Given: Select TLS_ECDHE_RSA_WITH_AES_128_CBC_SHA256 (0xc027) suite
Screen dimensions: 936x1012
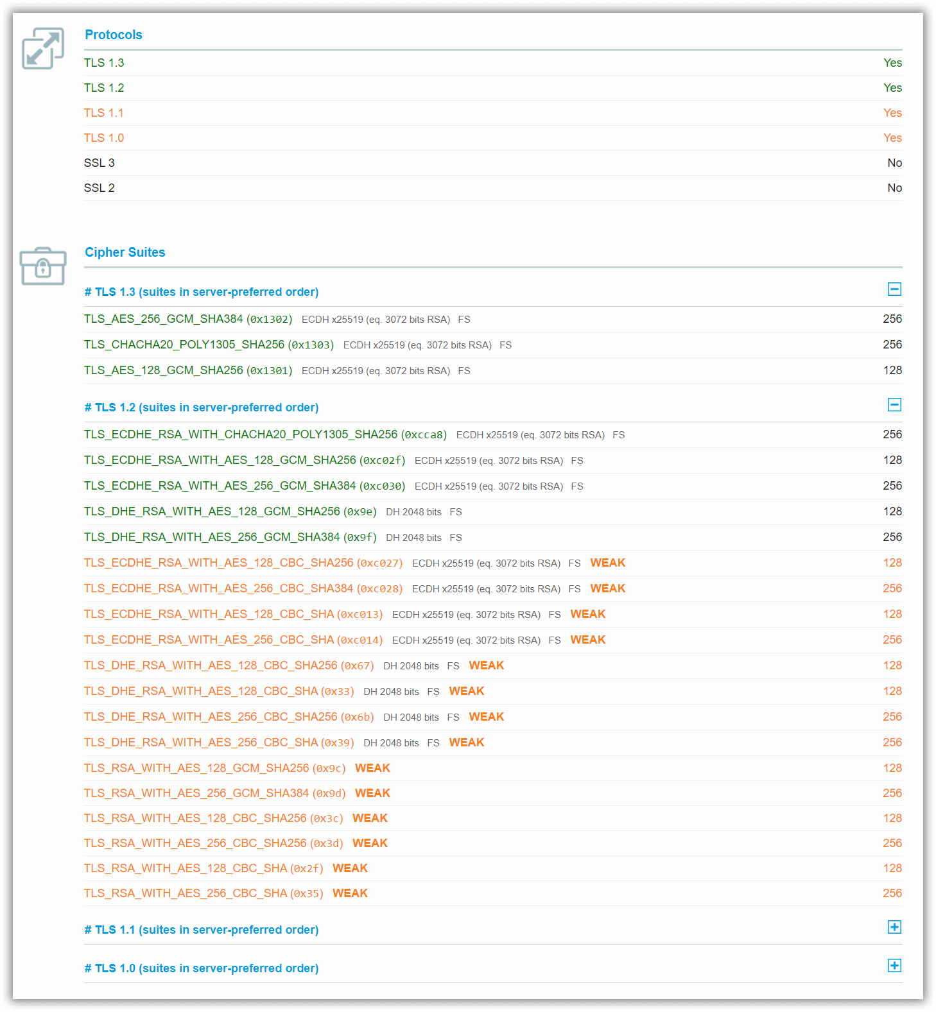Looking at the screenshot, I should tap(243, 563).
